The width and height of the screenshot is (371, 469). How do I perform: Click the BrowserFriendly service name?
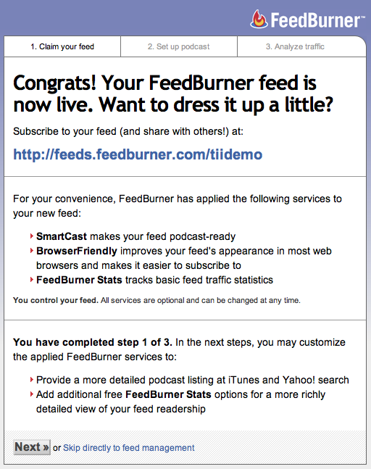click(77, 251)
